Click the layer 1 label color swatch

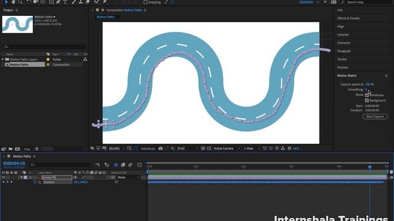click(x=25, y=177)
